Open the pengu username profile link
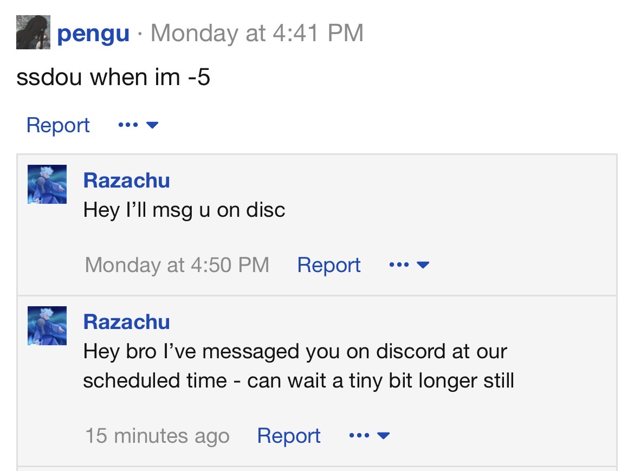The height and width of the screenshot is (471, 634). [93, 33]
